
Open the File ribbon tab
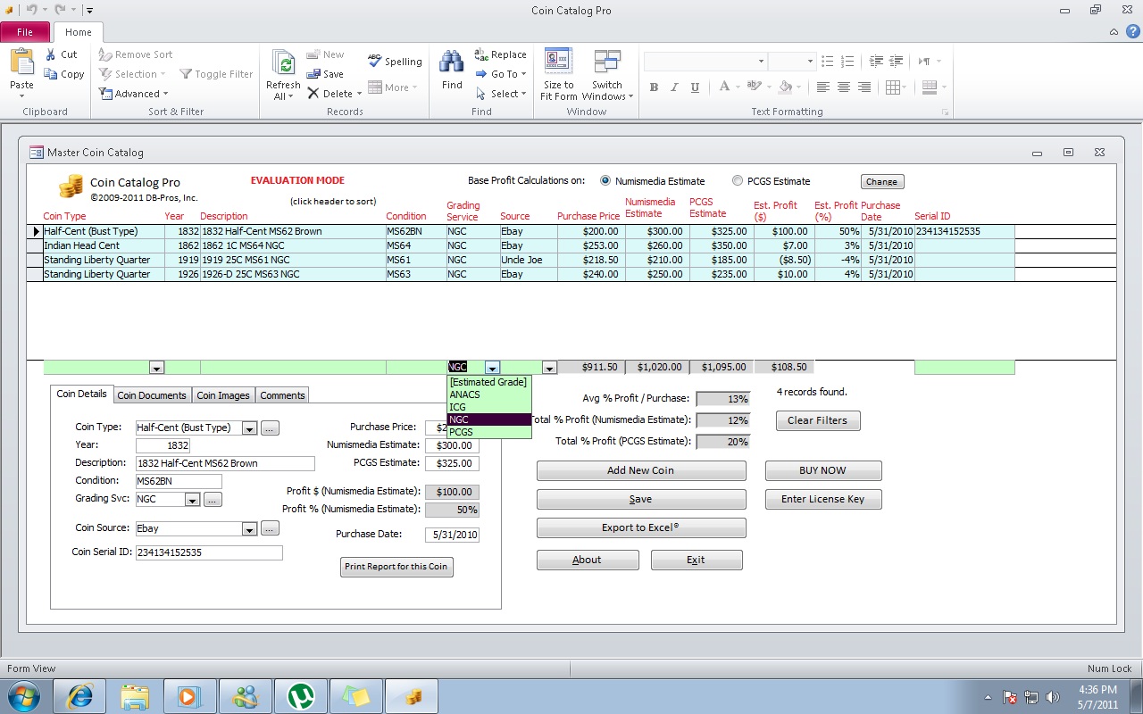coord(25,30)
